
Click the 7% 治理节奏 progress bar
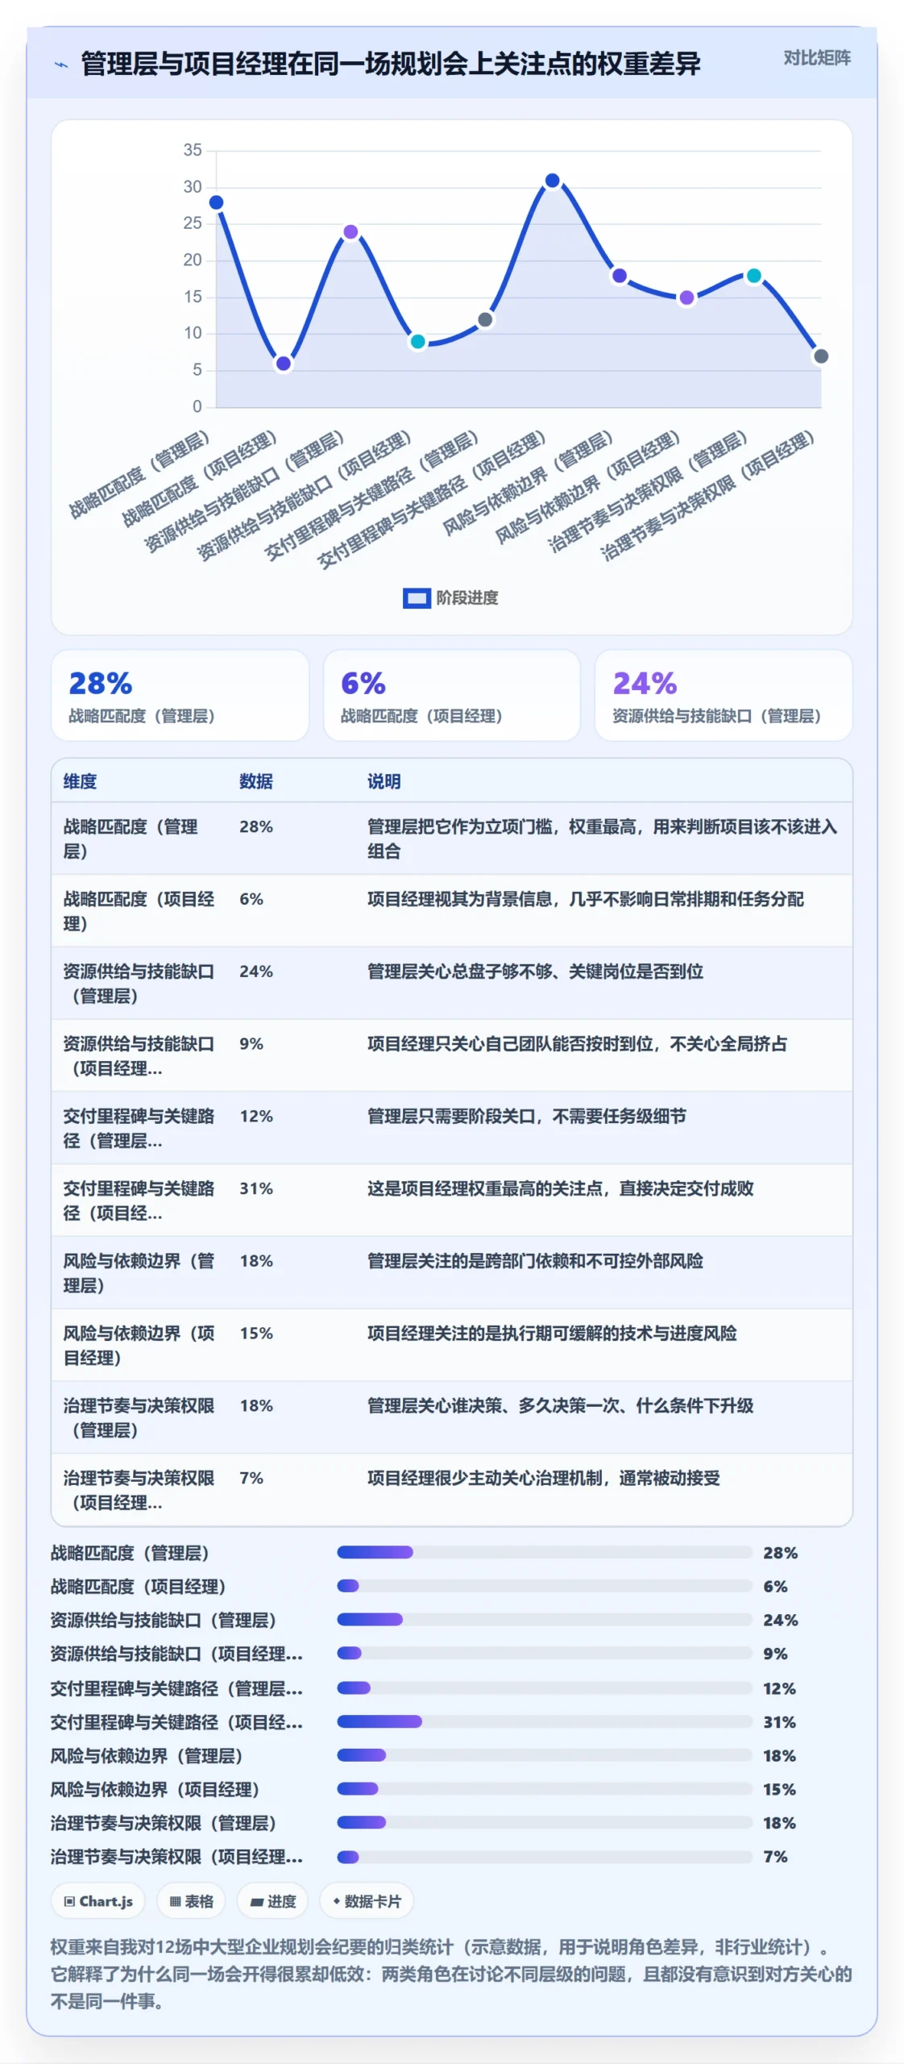545,1857
